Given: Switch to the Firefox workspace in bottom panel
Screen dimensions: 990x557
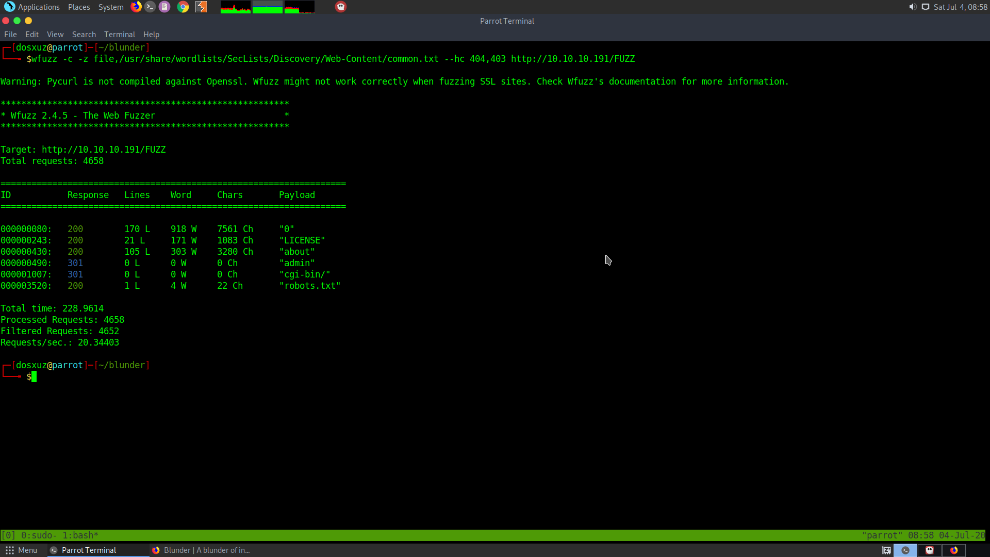Looking at the screenshot, I should tap(954, 550).
